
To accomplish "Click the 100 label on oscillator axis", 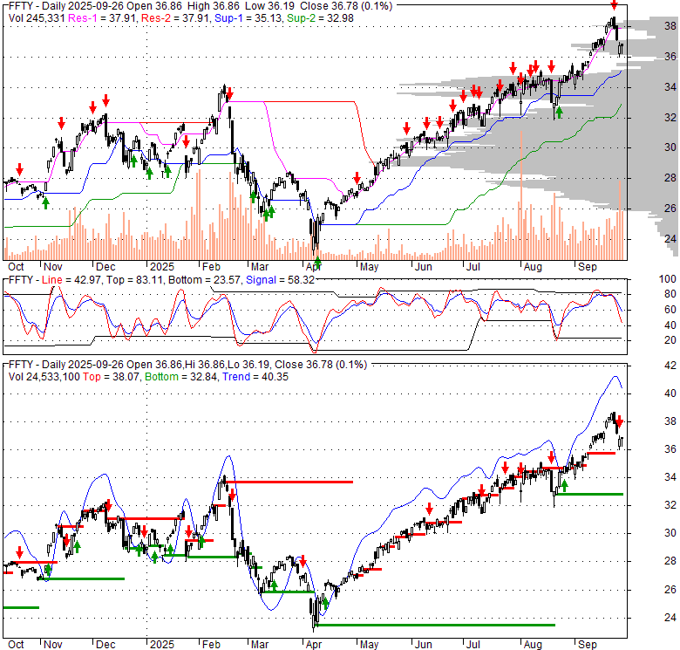I will 668,279.
